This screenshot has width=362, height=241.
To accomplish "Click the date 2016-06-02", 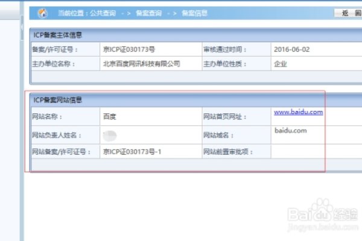I will pos(292,49).
